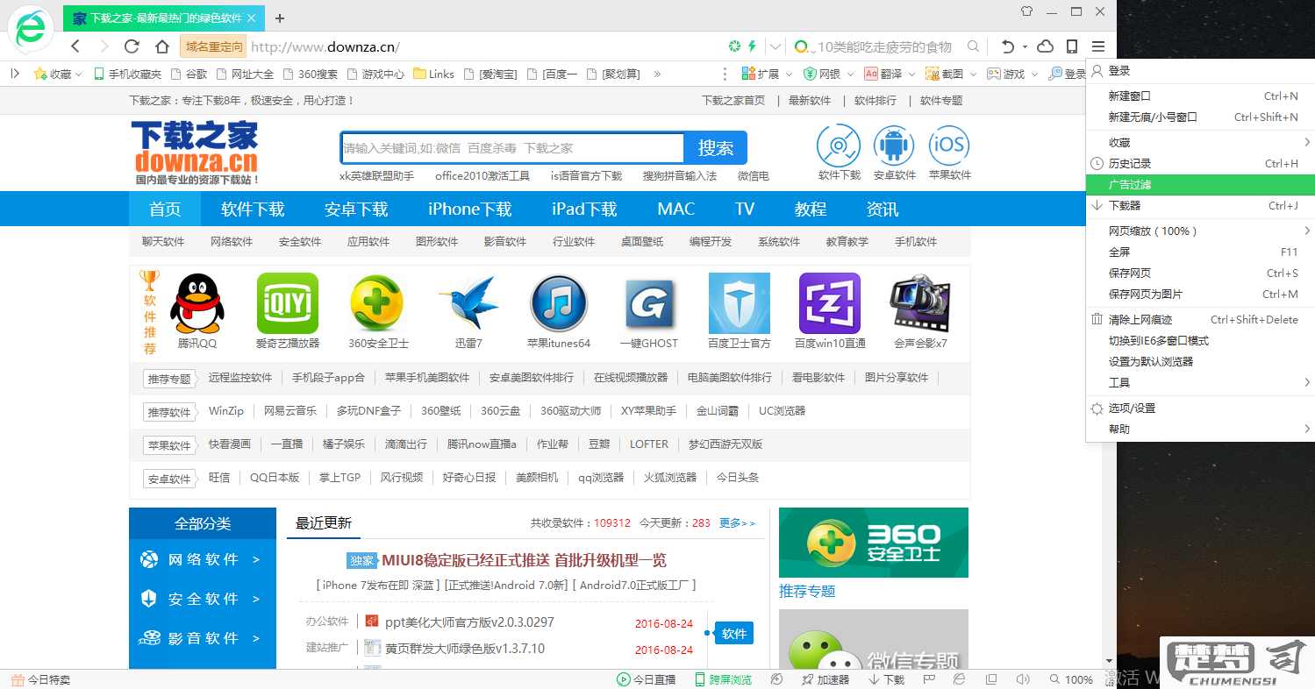Open the 网银 dropdown arrow

(x=849, y=75)
